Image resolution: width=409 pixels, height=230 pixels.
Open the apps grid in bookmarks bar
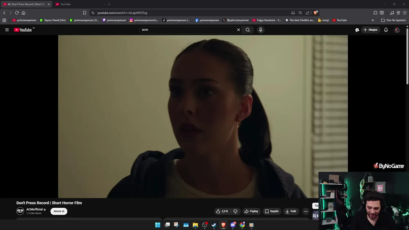[4, 20]
